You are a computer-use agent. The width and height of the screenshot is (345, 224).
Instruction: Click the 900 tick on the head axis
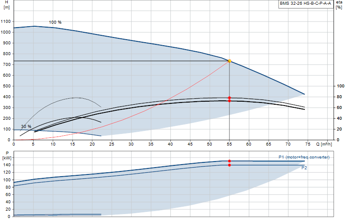coord(7,43)
